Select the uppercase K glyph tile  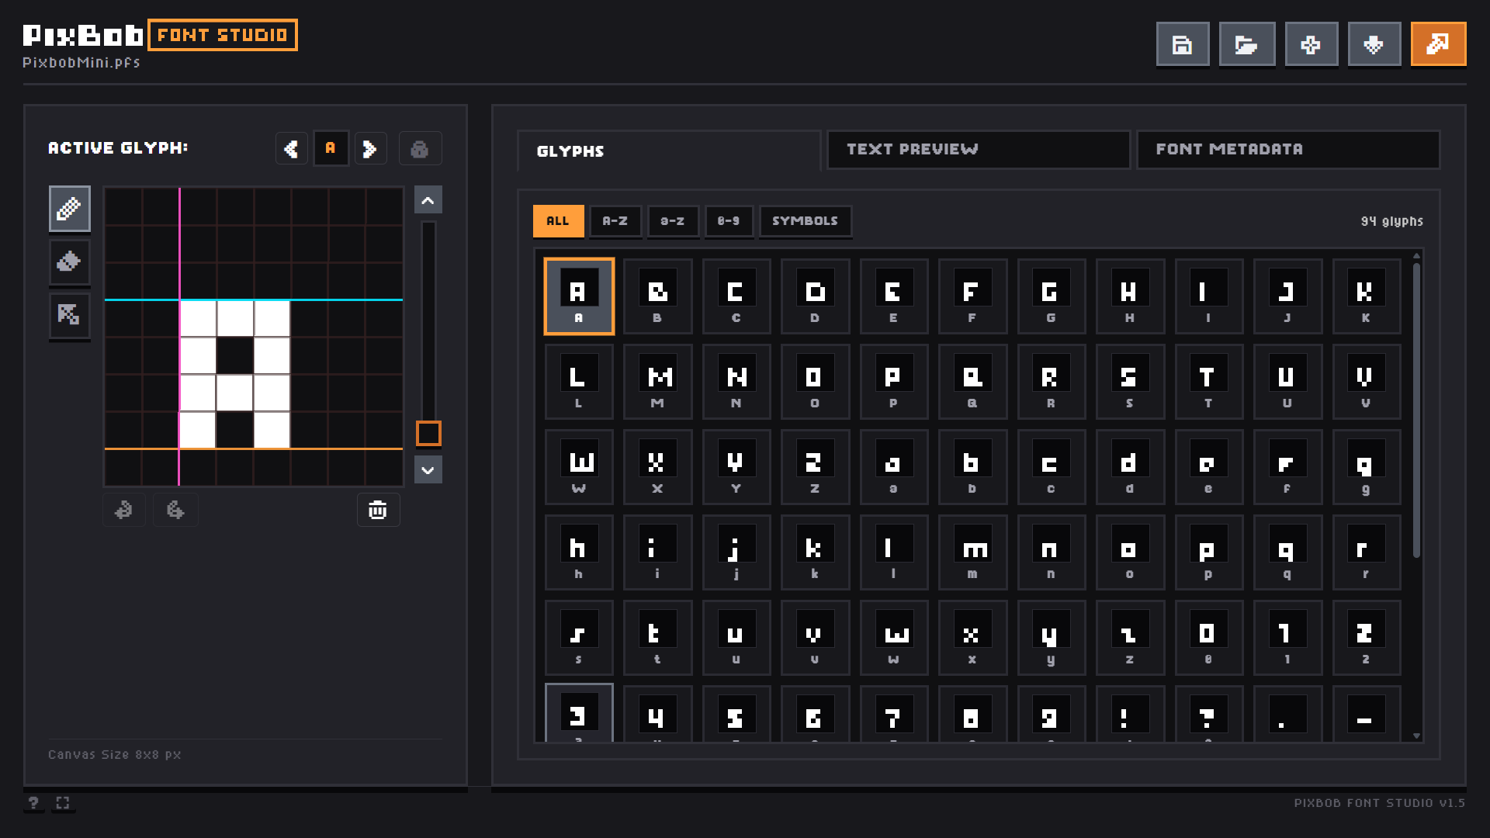[1366, 296]
